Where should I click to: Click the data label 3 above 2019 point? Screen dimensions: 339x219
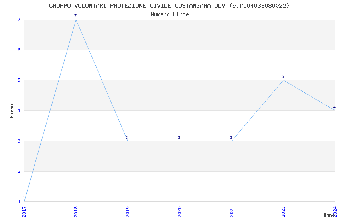click(x=127, y=137)
